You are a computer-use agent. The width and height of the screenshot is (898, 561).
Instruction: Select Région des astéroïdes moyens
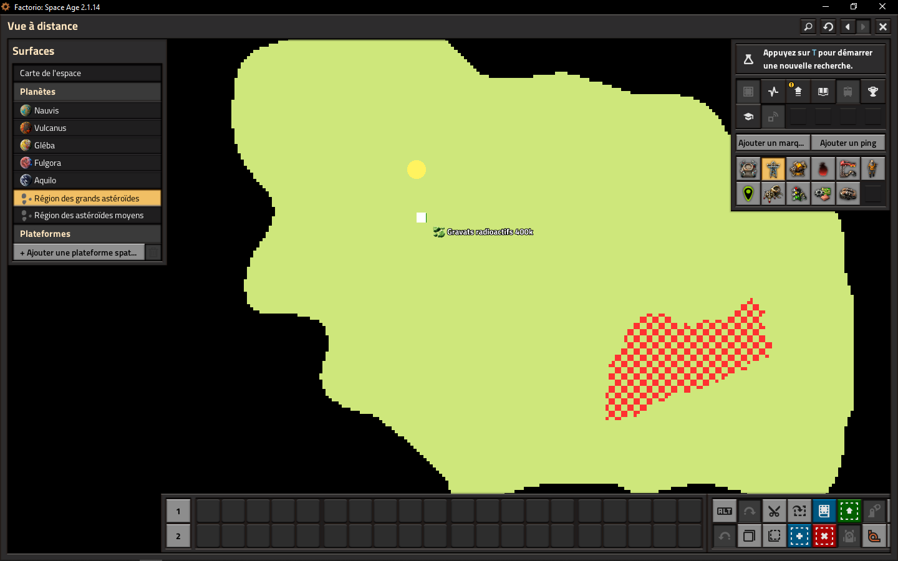[x=87, y=215]
